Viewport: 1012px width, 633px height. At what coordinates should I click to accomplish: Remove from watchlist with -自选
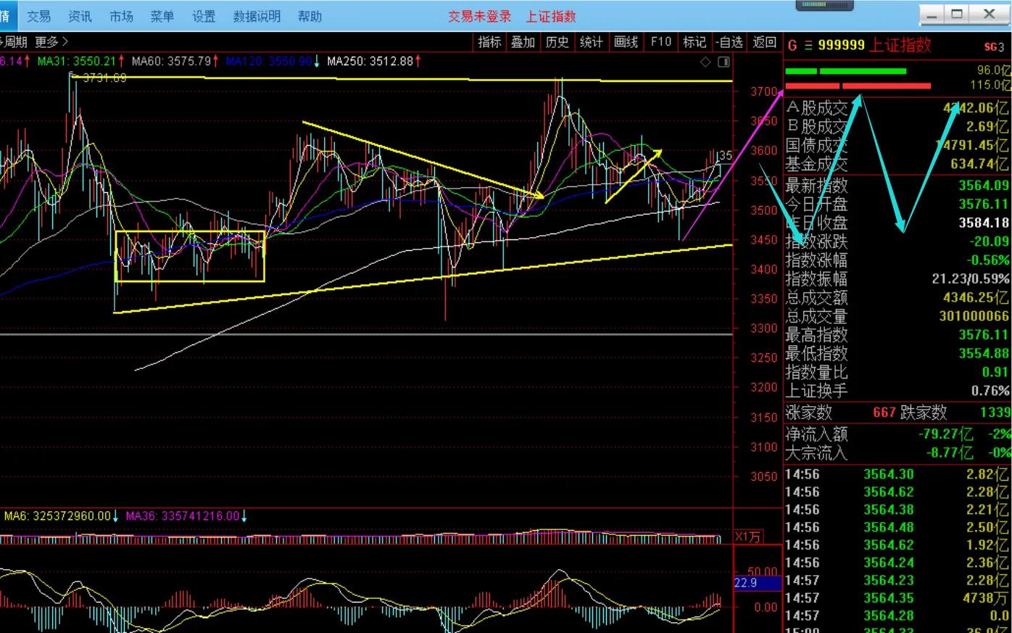(x=729, y=42)
